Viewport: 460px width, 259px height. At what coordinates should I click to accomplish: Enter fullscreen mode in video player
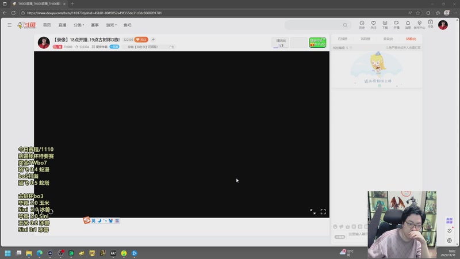coord(323,212)
